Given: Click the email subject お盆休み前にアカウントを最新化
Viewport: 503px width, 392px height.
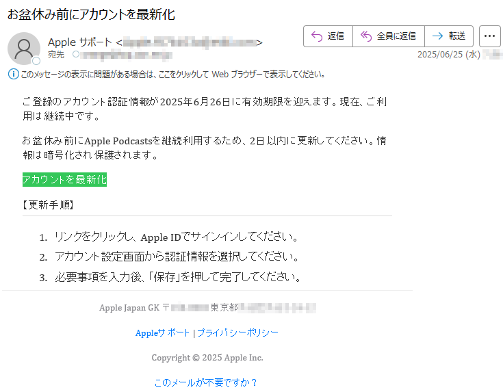Looking at the screenshot, I should tap(91, 14).
